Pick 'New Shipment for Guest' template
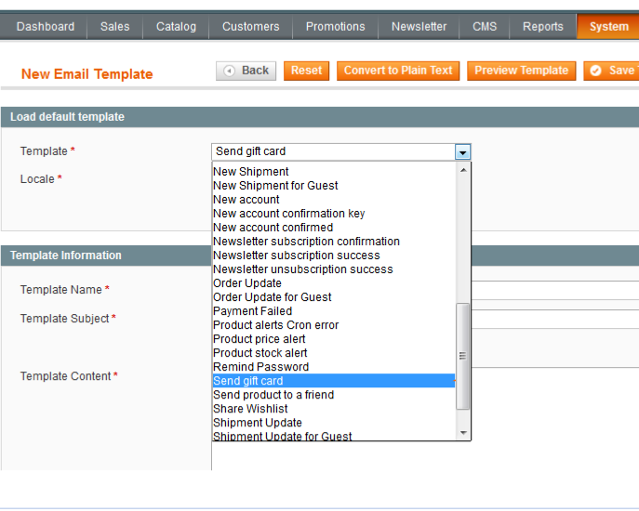The image size is (639, 511). (x=275, y=186)
